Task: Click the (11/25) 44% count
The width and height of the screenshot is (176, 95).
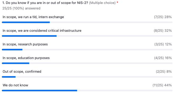Action: (x=162, y=85)
